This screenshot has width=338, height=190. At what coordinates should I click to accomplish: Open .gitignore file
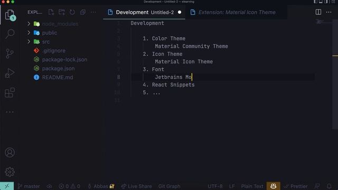(x=54, y=51)
